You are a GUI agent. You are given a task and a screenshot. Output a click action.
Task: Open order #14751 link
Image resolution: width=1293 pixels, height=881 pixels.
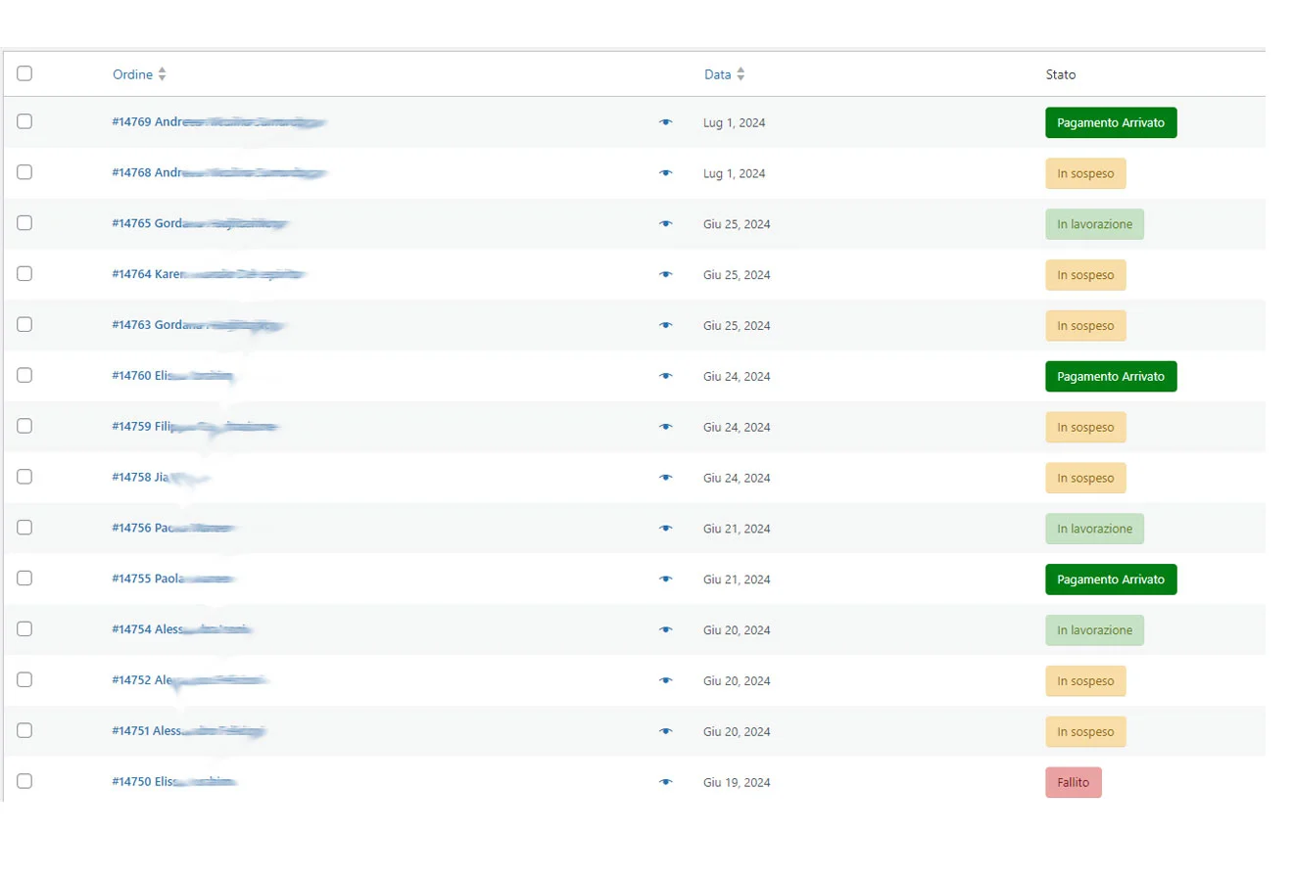coord(189,731)
